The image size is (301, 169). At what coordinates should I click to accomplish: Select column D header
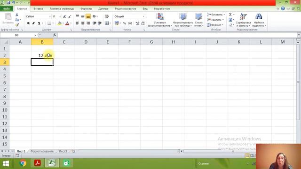pos(86,42)
